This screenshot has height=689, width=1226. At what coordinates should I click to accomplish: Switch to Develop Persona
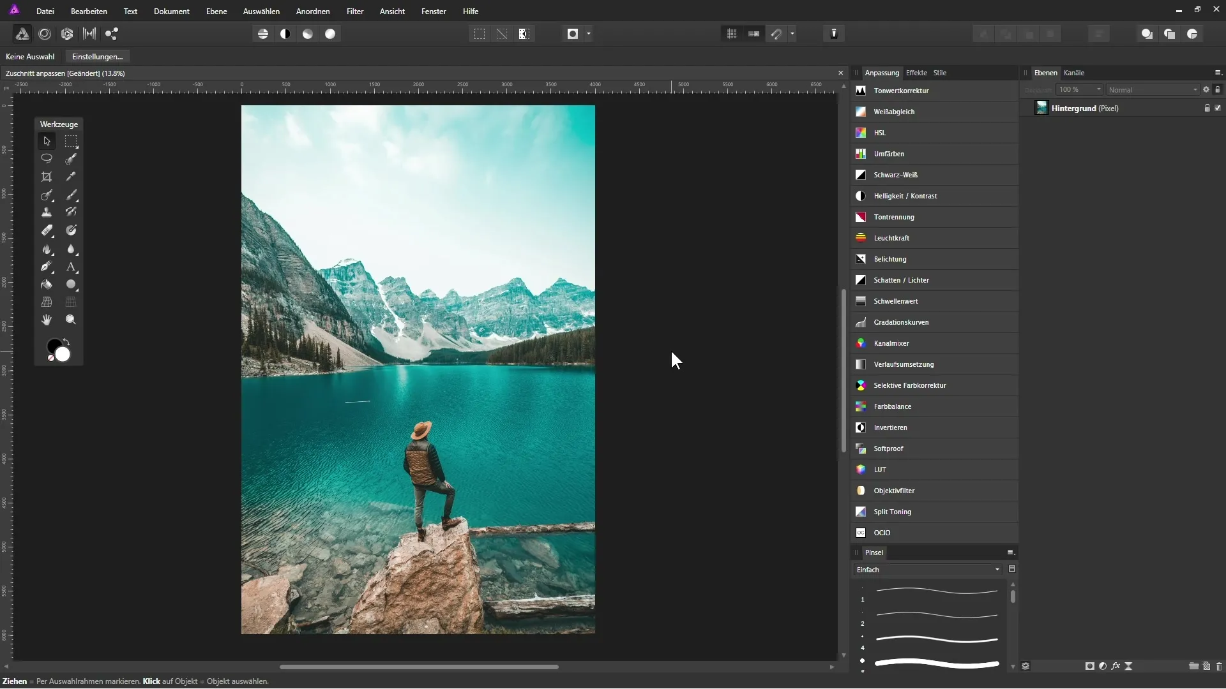tap(67, 34)
